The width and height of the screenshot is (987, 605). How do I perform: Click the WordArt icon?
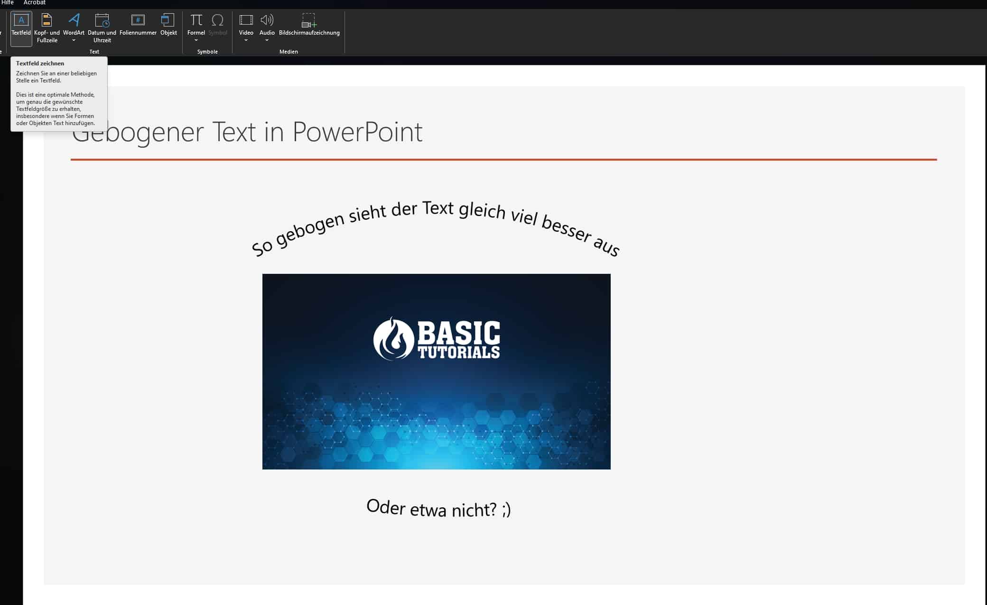pyautogui.click(x=74, y=20)
